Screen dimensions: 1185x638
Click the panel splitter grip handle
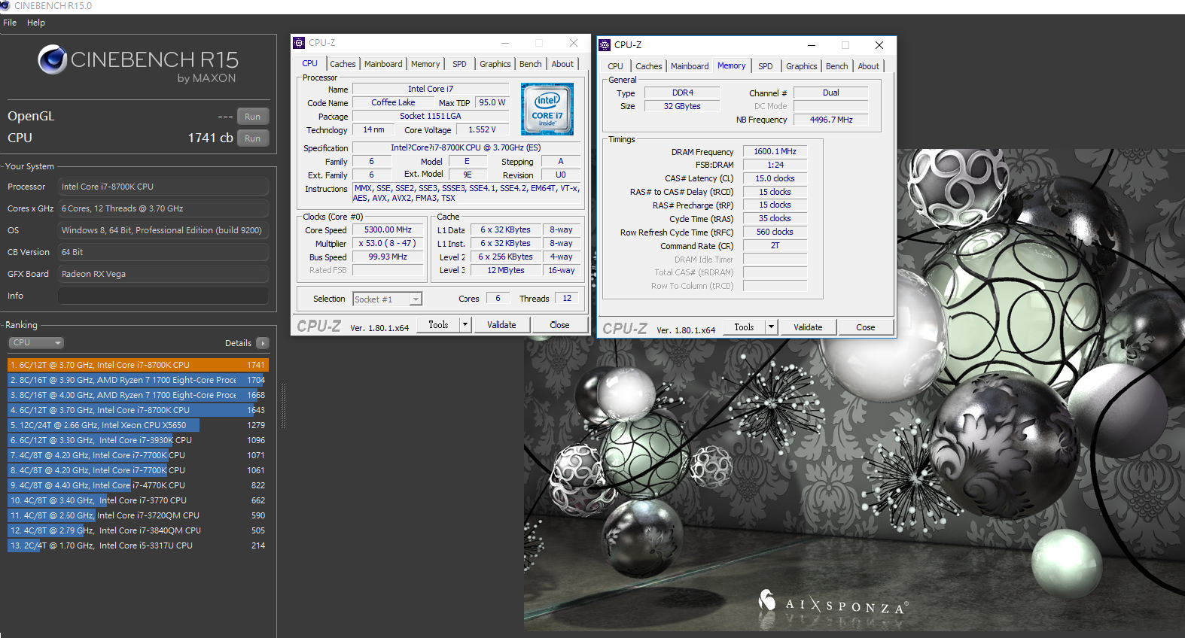tap(284, 407)
